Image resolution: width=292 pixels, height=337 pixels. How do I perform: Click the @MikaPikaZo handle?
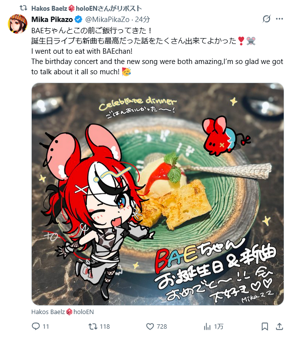pyautogui.click(x=107, y=20)
